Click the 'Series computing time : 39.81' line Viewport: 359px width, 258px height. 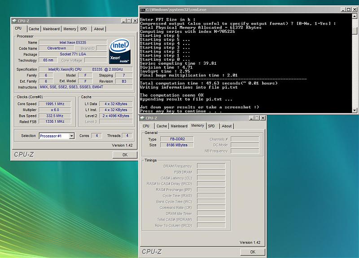point(178,63)
